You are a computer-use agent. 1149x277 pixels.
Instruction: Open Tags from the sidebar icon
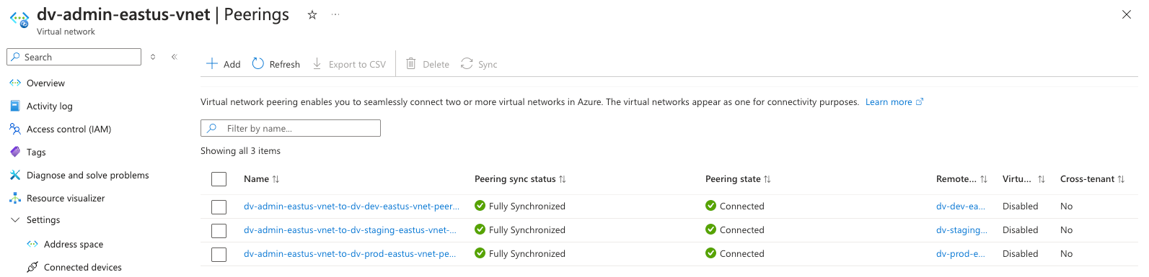point(15,152)
